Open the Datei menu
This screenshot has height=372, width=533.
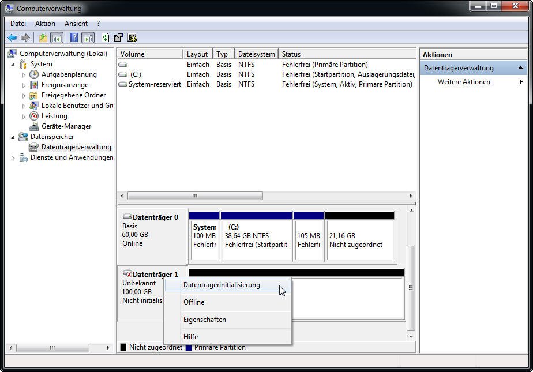18,24
